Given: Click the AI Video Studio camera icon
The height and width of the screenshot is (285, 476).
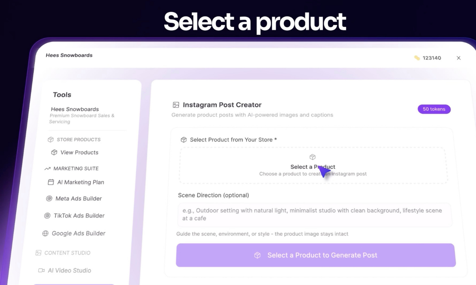Looking at the screenshot, I should click(41, 270).
